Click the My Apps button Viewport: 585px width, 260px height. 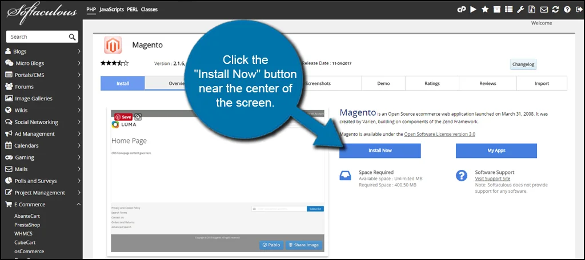496,151
